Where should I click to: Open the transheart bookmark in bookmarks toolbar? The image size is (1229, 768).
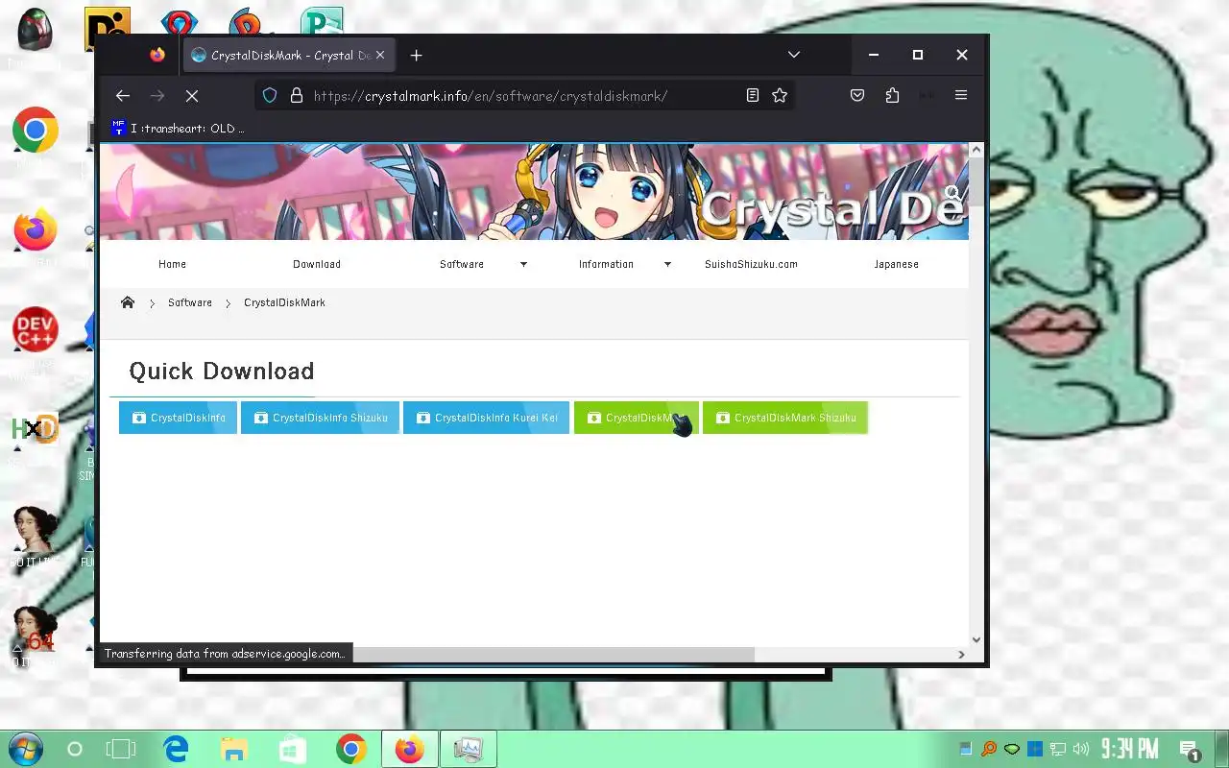(178, 128)
